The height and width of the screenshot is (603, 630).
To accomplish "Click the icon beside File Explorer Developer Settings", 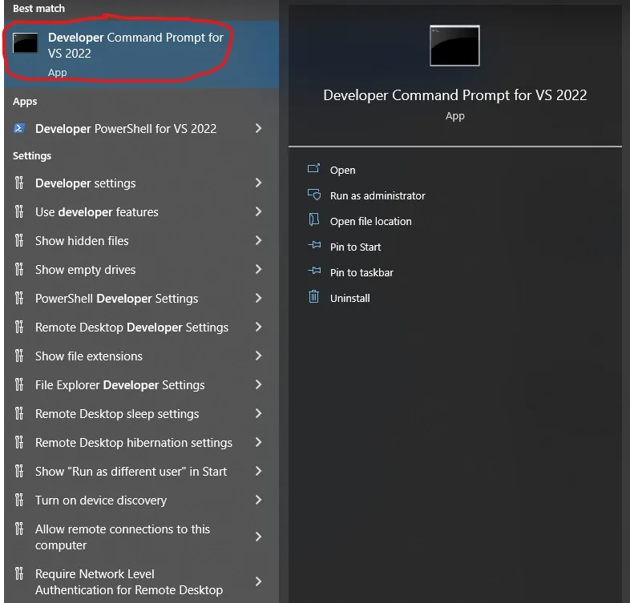I will click(x=19, y=385).
